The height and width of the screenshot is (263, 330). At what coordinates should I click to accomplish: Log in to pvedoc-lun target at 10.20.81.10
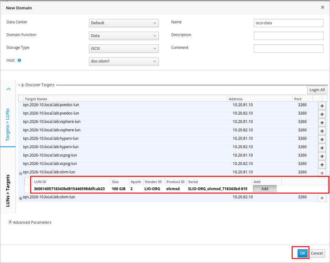tap(322, 106)
